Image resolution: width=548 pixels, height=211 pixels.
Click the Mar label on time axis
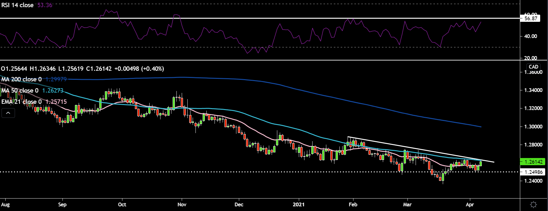(x=407, y=205)
